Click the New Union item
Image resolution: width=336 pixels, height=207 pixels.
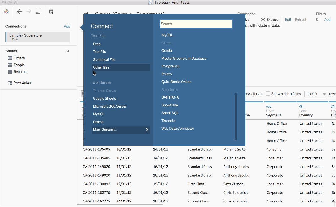coord(22,82)
